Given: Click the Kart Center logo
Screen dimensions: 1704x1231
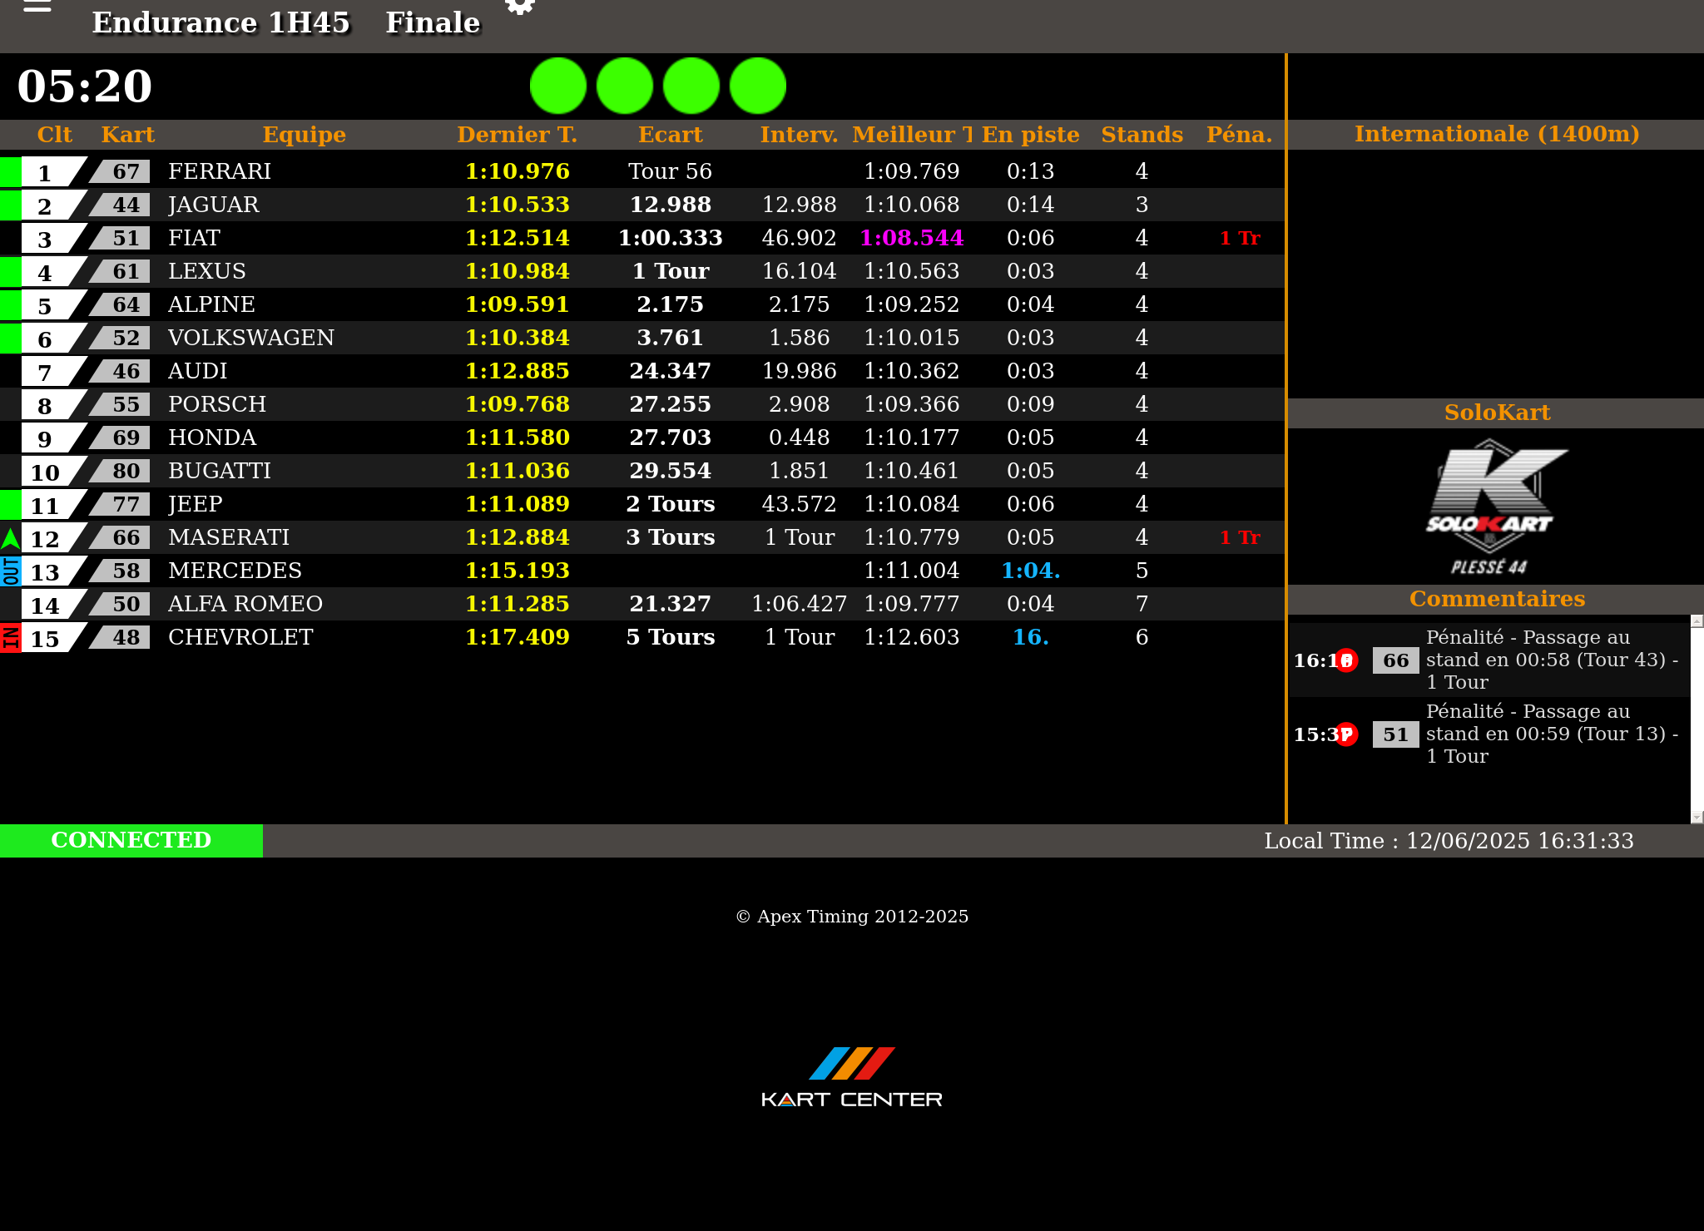Looking at the screenshot, I should click(852, 1077).
